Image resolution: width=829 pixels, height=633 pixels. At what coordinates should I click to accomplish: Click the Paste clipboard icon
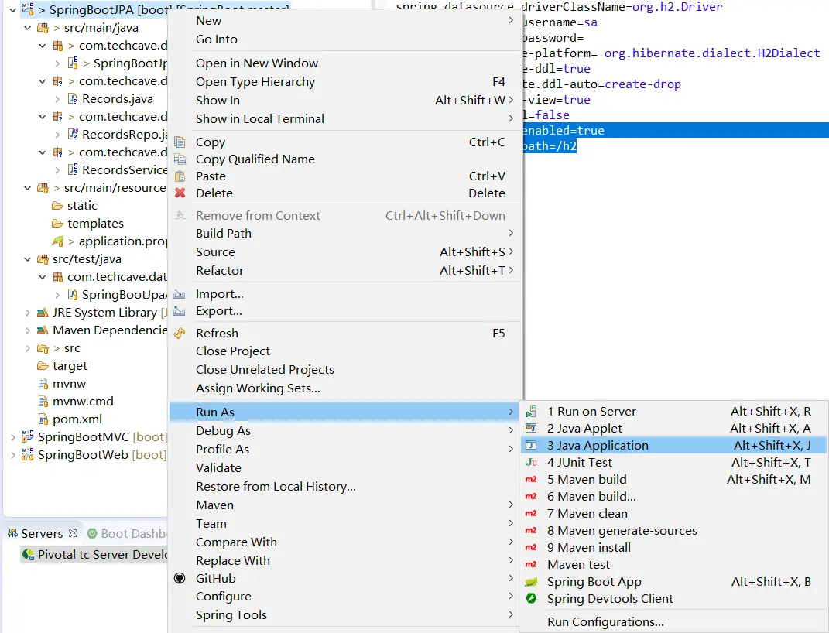click(x=180, y=176)
